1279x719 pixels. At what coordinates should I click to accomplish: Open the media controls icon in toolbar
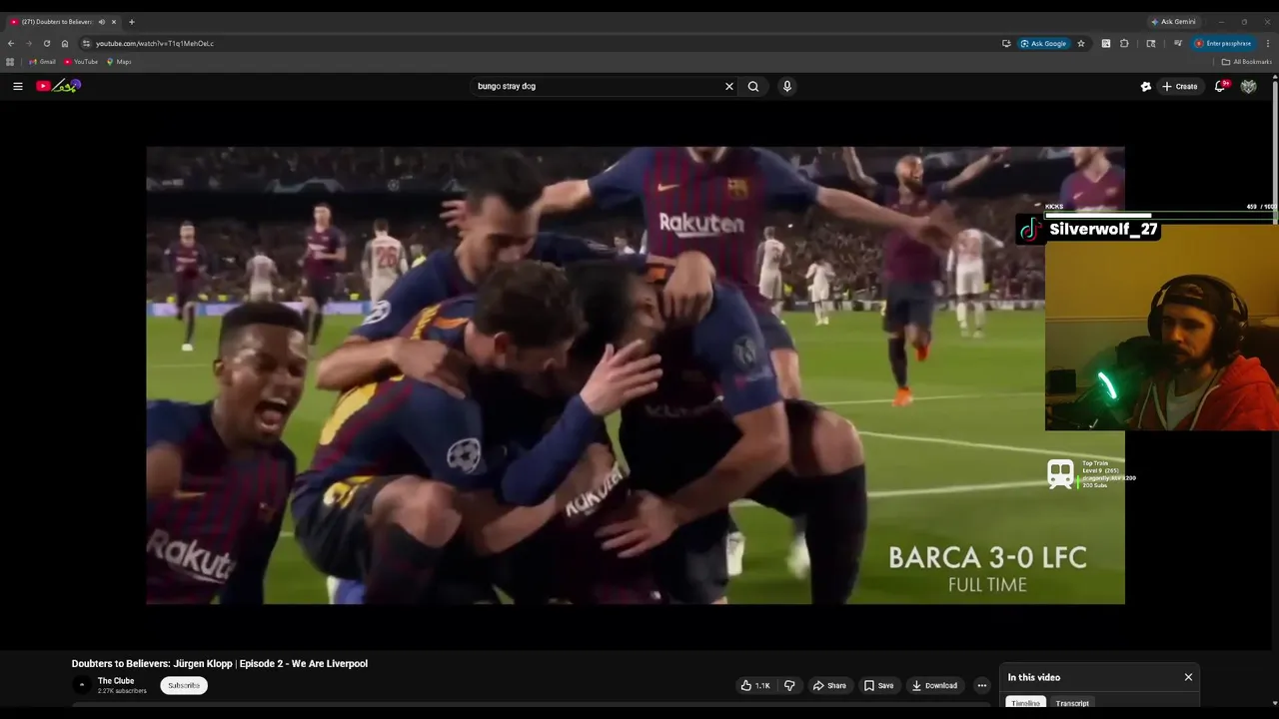[1178, 43]
